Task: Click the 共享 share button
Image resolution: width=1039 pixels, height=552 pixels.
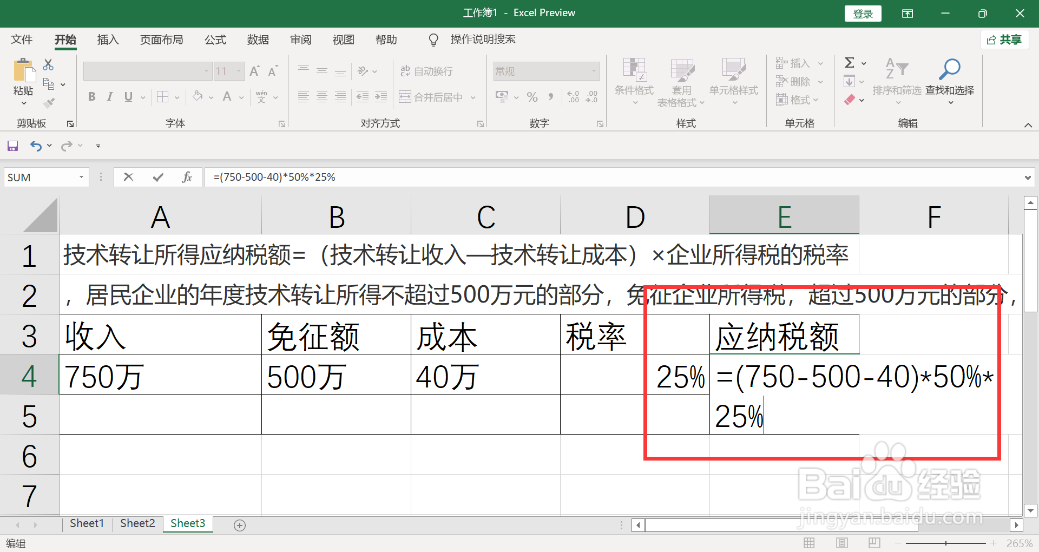Action: pos(1004,40)
